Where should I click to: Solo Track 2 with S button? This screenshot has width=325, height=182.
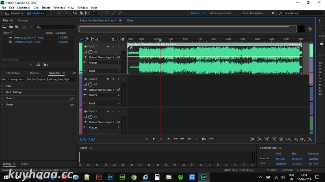pos(113,79)
